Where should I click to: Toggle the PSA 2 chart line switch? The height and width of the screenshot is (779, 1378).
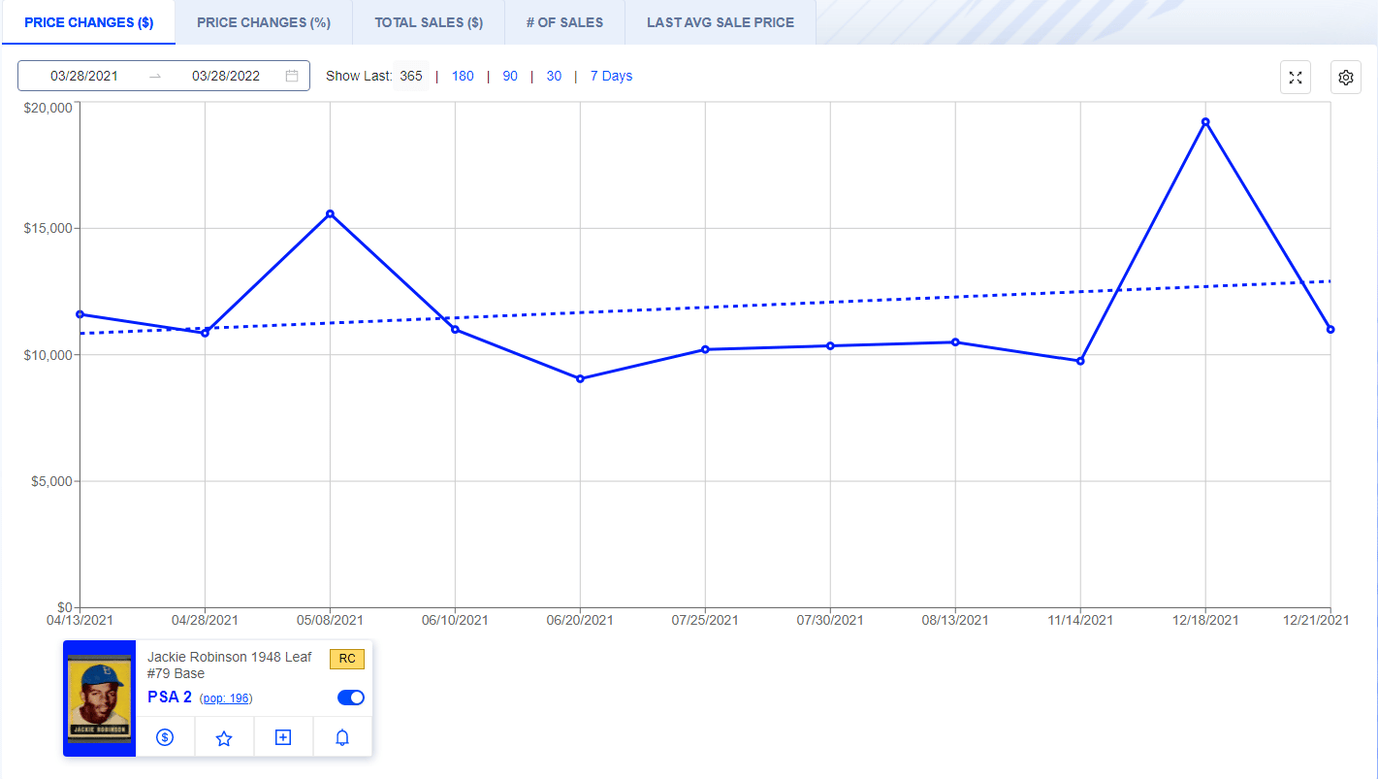point(351,698)
